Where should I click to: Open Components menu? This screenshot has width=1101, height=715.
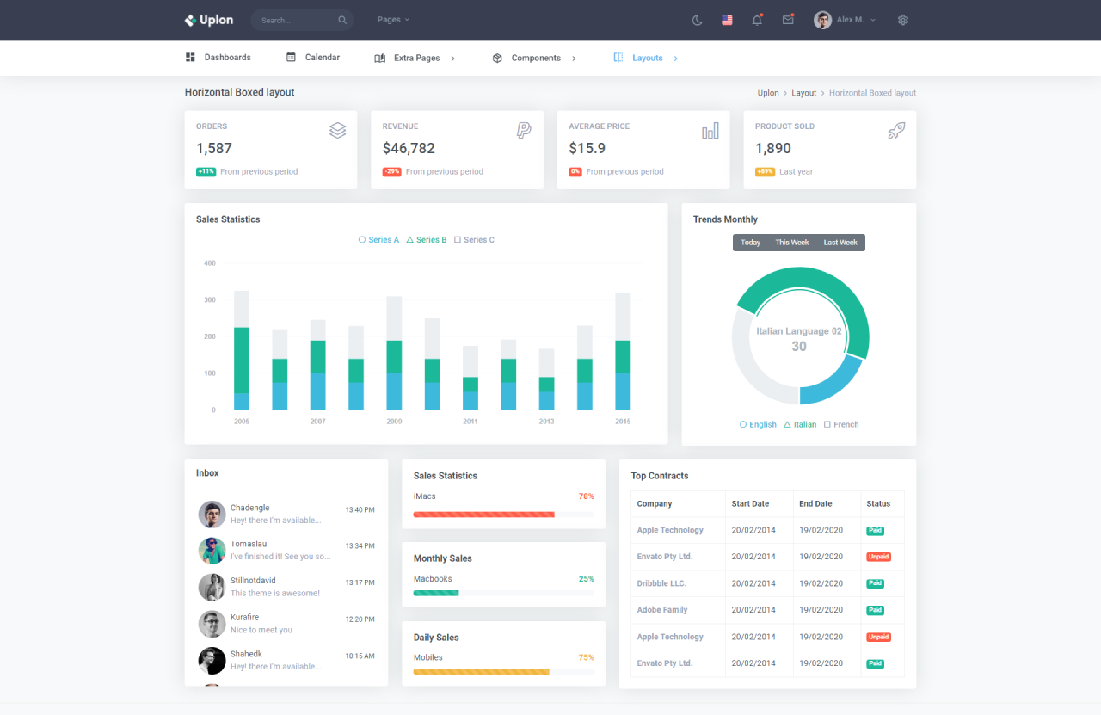coord(534,59)
